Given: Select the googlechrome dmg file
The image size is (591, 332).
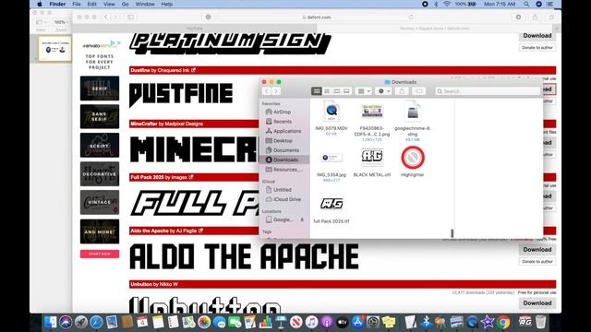Looking at the screenshot, I should [x=413, y=120].
